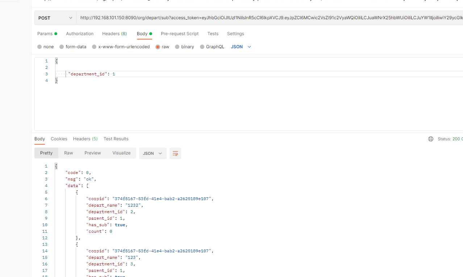463x277 pixels.
Task: Select the response Body tab
Action: 40,139
